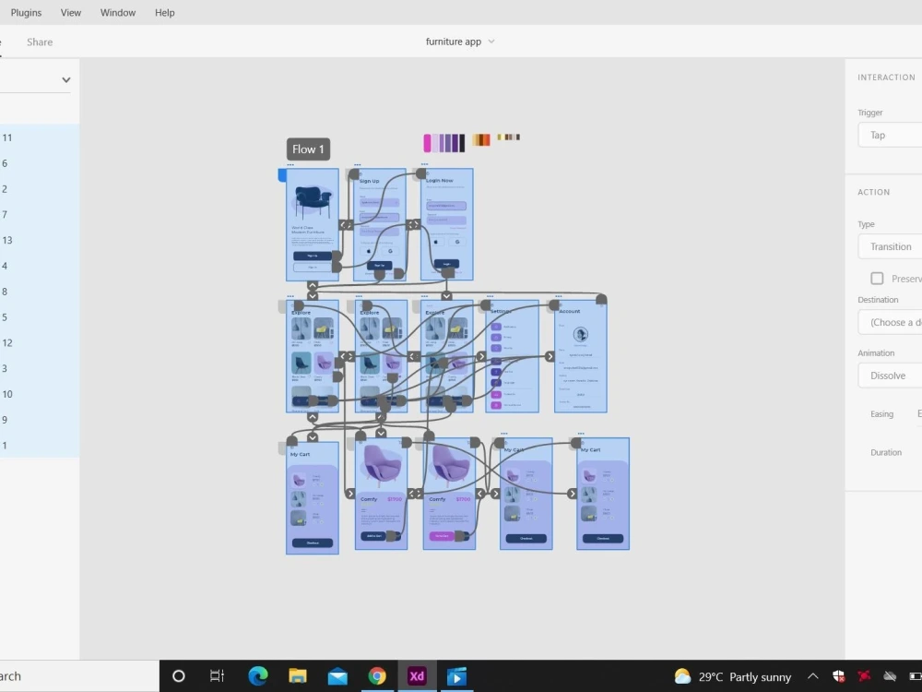
Task: Open the furniture app document dropdown
Action: click(x=460, y=42)
